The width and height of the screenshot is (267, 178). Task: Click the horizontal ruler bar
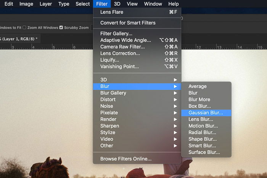tap(46, 47)
